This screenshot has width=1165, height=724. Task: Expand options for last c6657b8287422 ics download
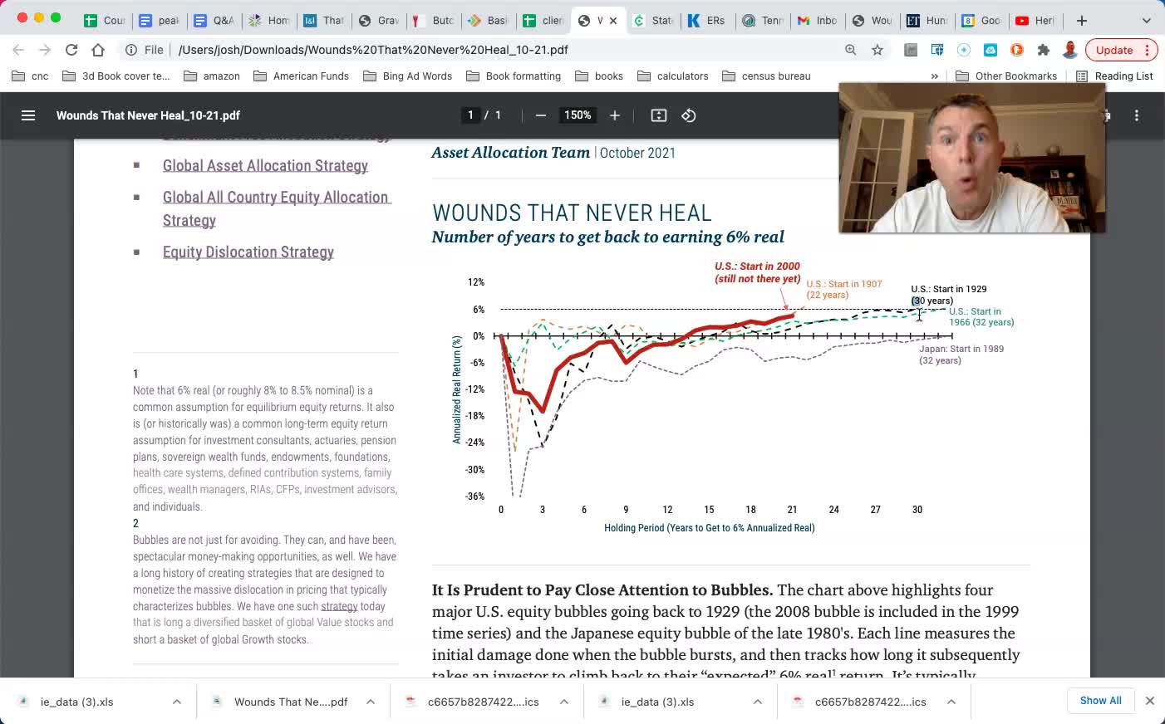951,702
